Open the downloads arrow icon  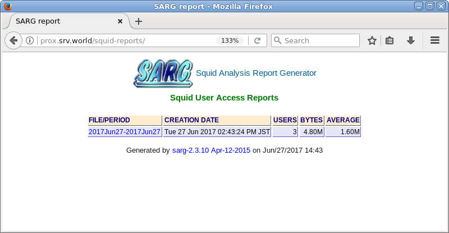[411, 40]
